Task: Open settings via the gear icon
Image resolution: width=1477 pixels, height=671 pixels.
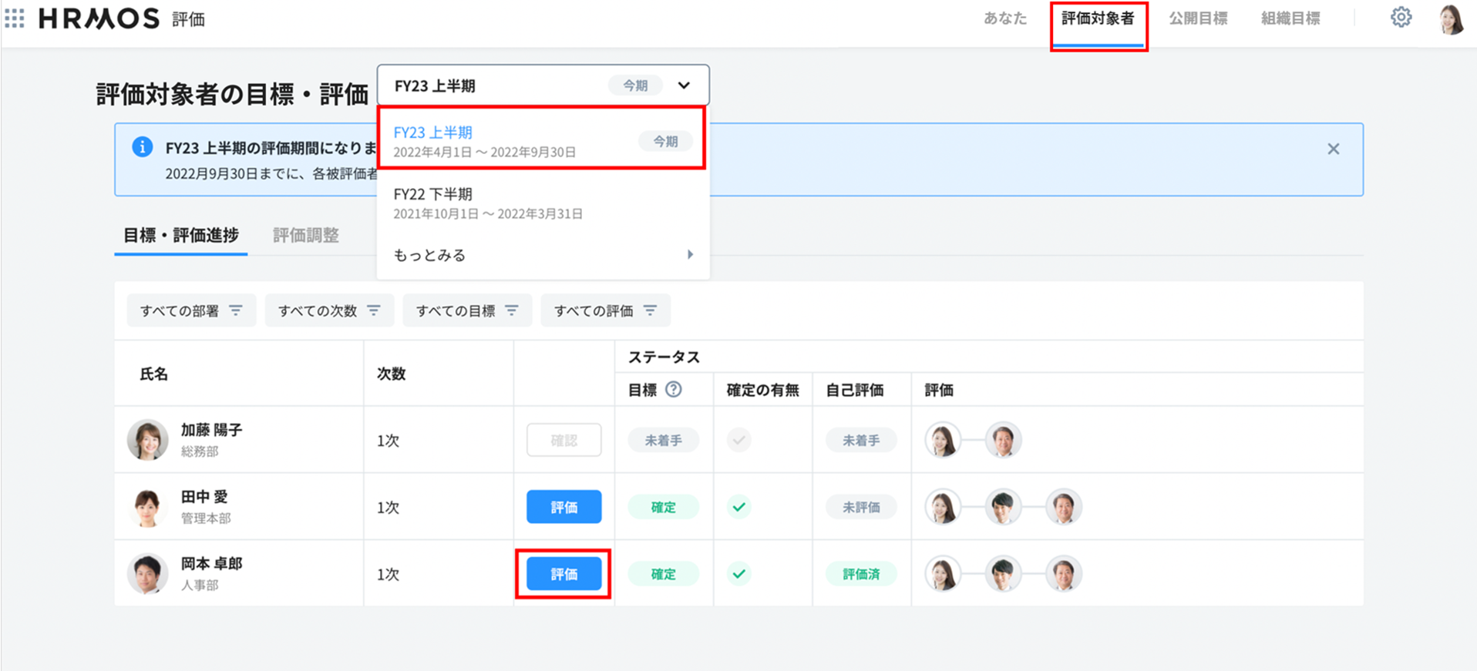Action: 1401,18
